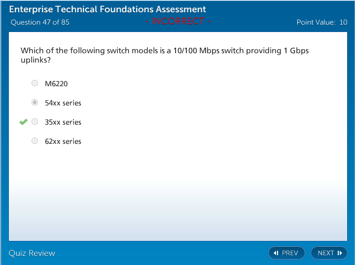The image size is (355, 265).
Task: Click the green checkmark beside 35xx series
Action: 23,122
